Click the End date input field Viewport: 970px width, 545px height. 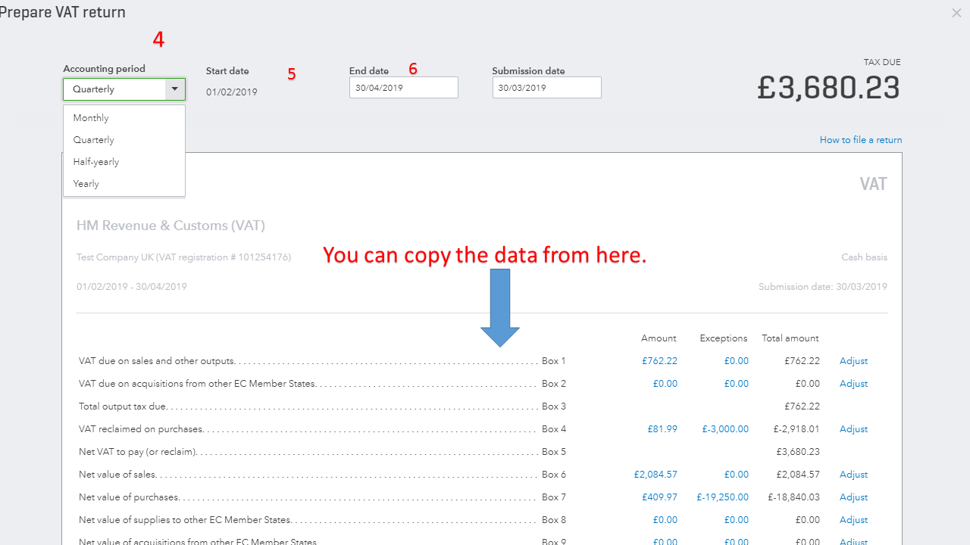(403, 87)
